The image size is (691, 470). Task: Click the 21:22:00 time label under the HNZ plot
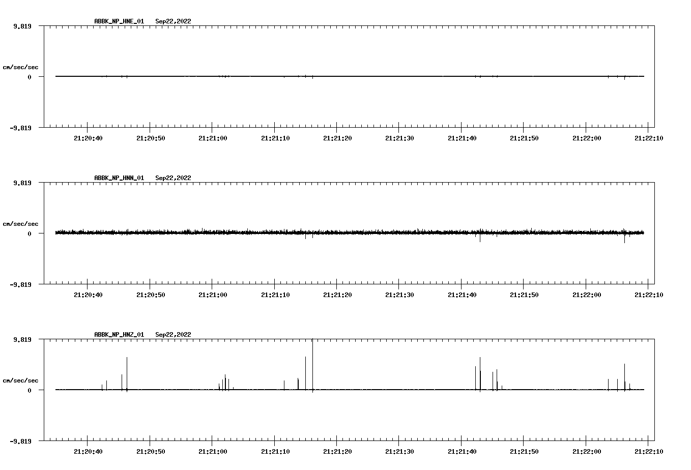[587, 451]
